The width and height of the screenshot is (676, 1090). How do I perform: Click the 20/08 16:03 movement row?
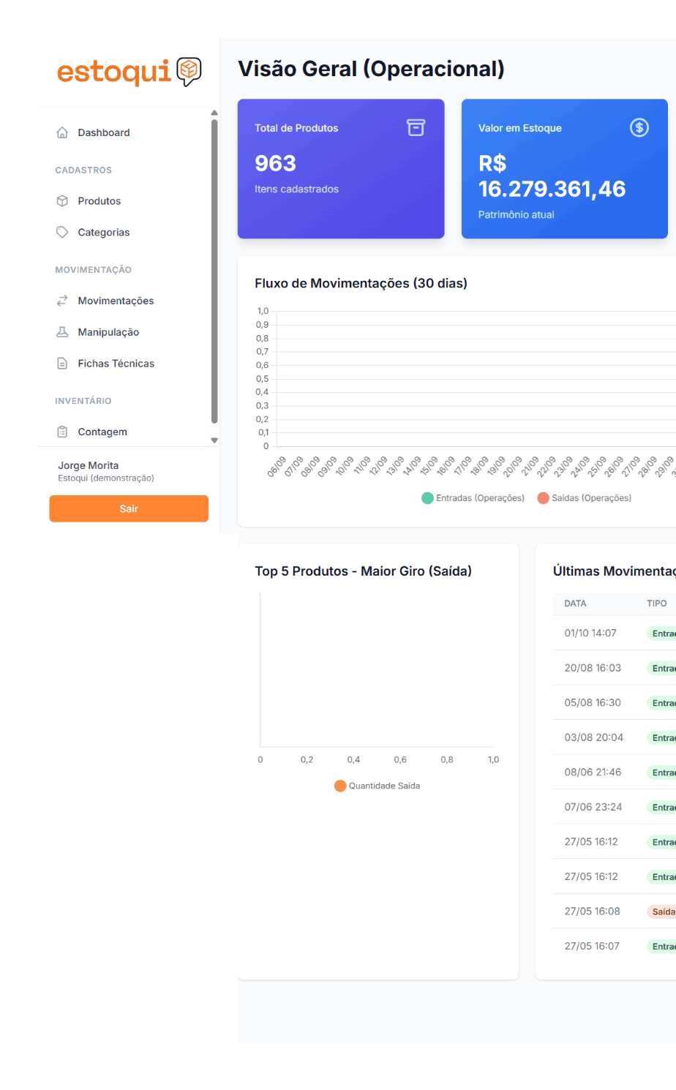pos(615,668)
